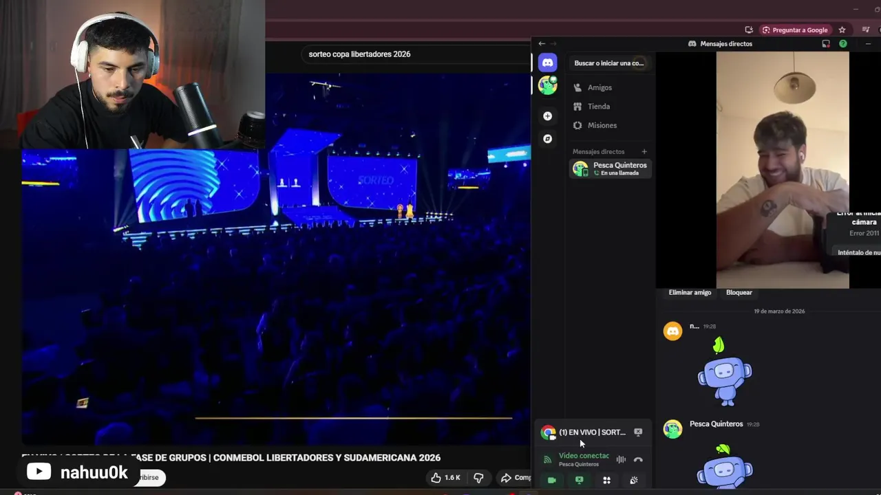Click the Chrome stream icon beside EN VIVO

548,432
